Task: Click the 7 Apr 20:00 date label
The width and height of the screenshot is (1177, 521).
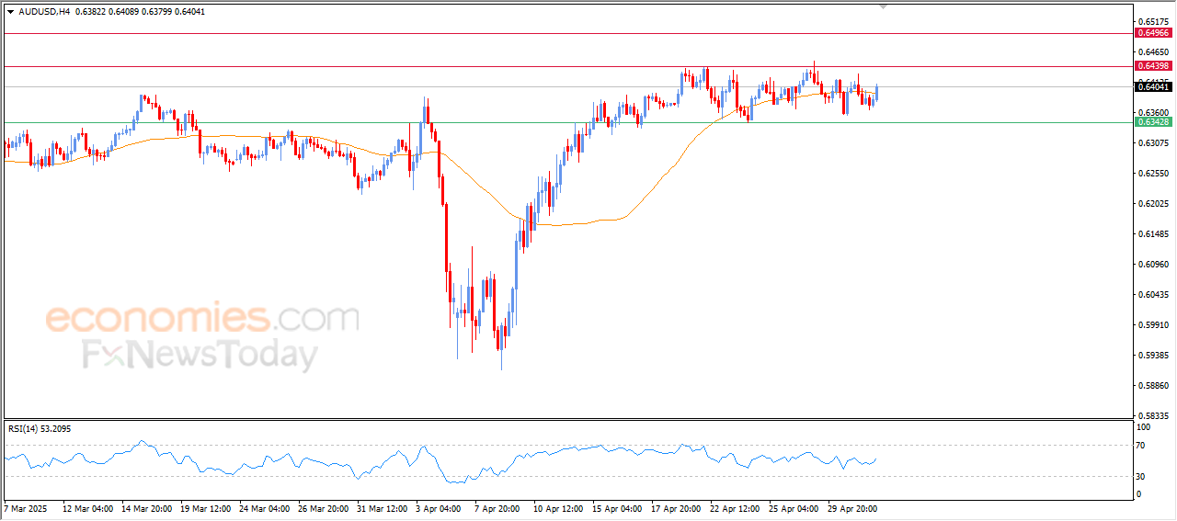Action: click(497, 507)
